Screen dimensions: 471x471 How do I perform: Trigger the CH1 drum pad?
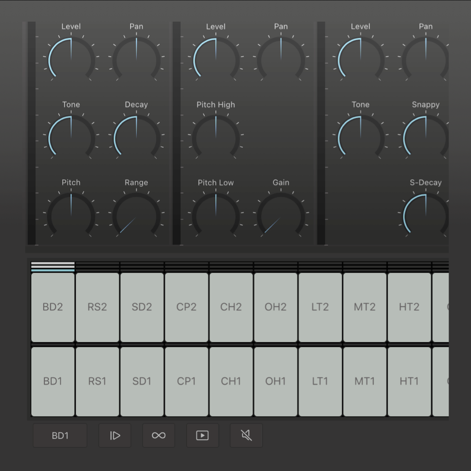point(231,381)
